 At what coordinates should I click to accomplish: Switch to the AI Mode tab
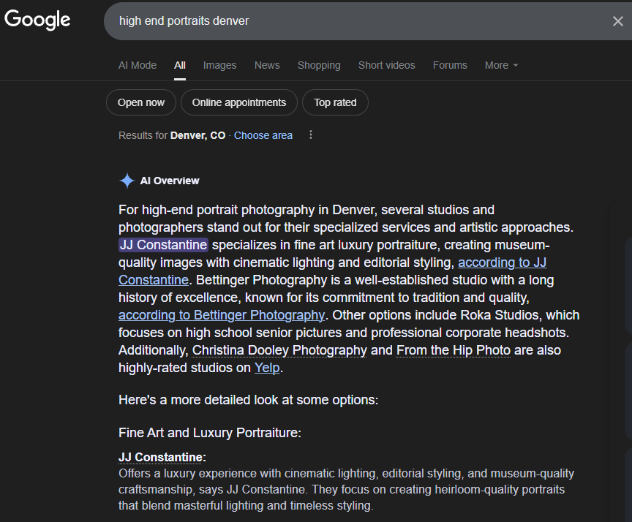click(x=138, y=65)
